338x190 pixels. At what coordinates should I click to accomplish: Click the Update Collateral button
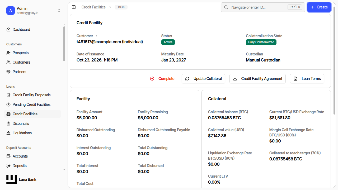(203, 79)
